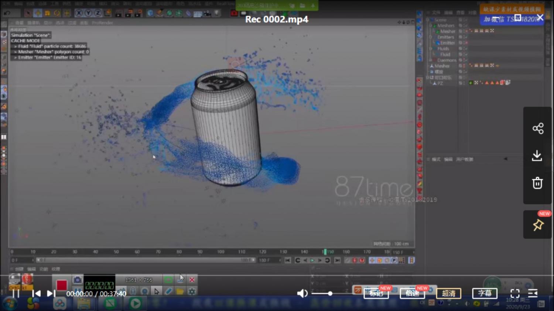Skip to the previous video
The height and width of the screenshot is (311, 554).
pos(36,293)
